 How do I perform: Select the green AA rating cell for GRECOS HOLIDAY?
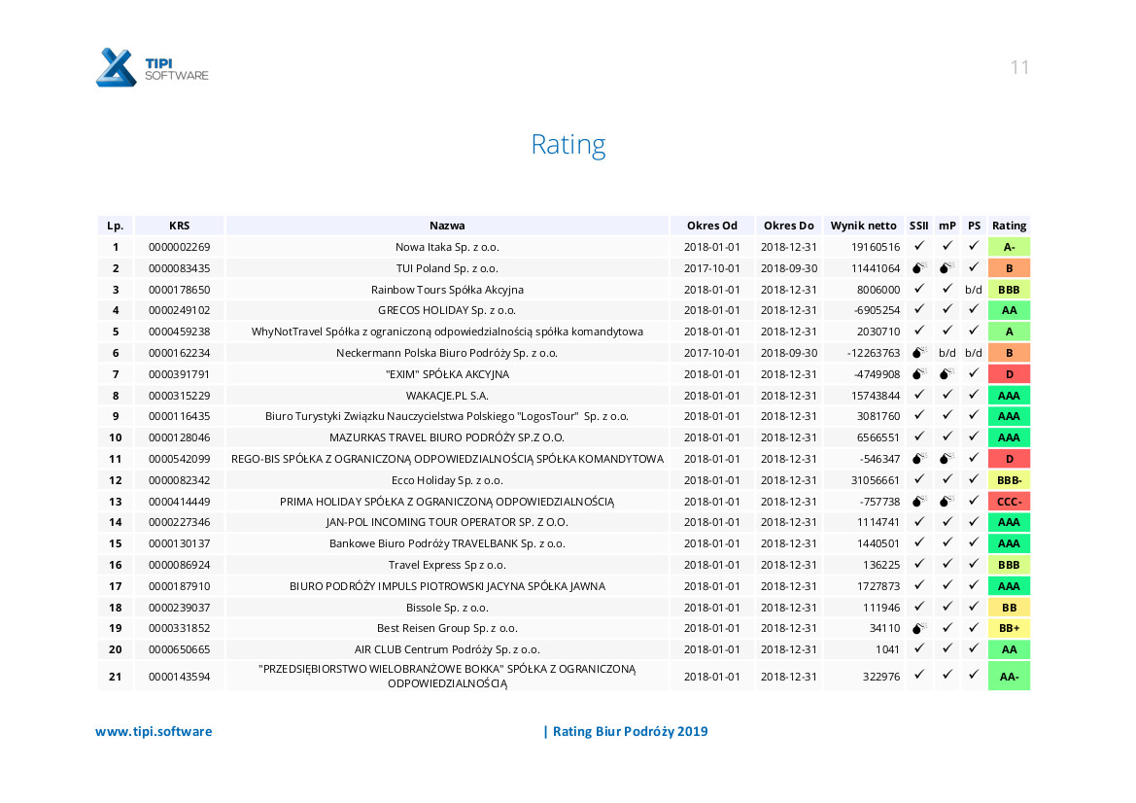(1009, 311)
